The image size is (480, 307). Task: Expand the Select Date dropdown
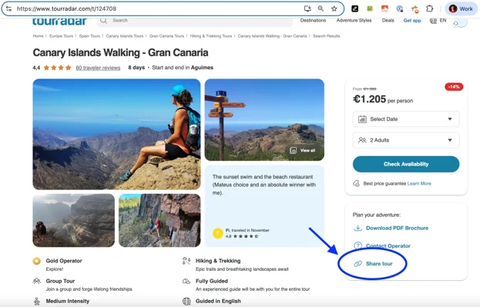[x=406, y=119]
